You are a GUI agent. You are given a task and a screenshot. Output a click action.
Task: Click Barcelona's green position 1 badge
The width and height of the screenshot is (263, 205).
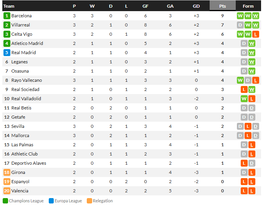[7, 16]
